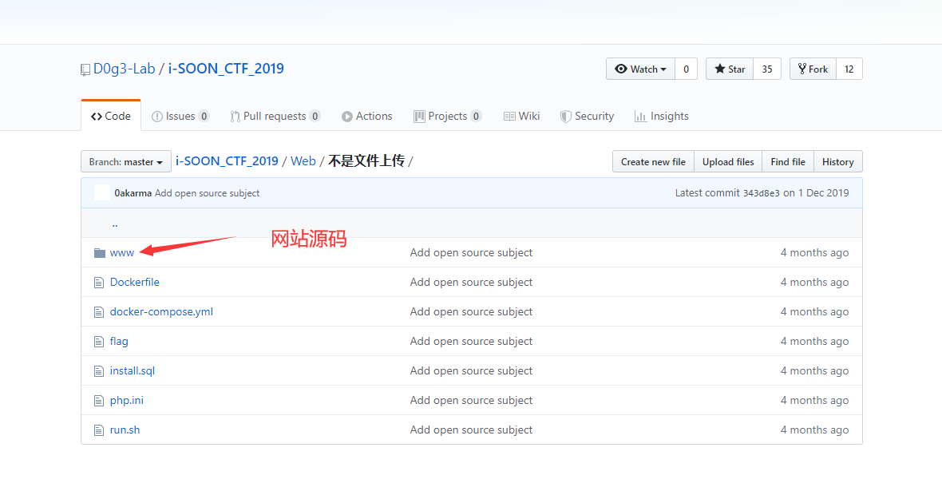Click the install.sql file icon
The width and height of the screenshot is (942, 487).
pos(99,370)
